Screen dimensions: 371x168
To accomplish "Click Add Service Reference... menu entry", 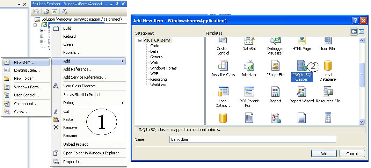I will [x=89, y=78].
